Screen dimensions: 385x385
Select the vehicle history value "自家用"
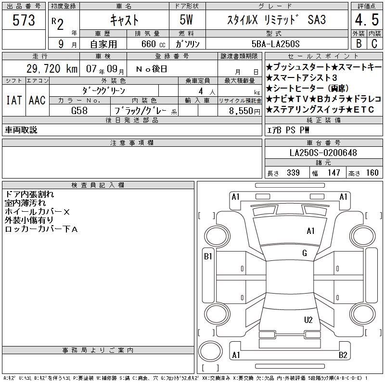click(x=103, y=44)
